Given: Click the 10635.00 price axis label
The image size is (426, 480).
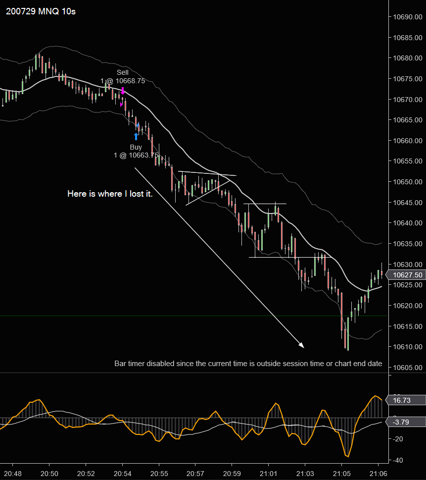Looking at the screenshot, I should pyautogui.click(x=407, y=244).
